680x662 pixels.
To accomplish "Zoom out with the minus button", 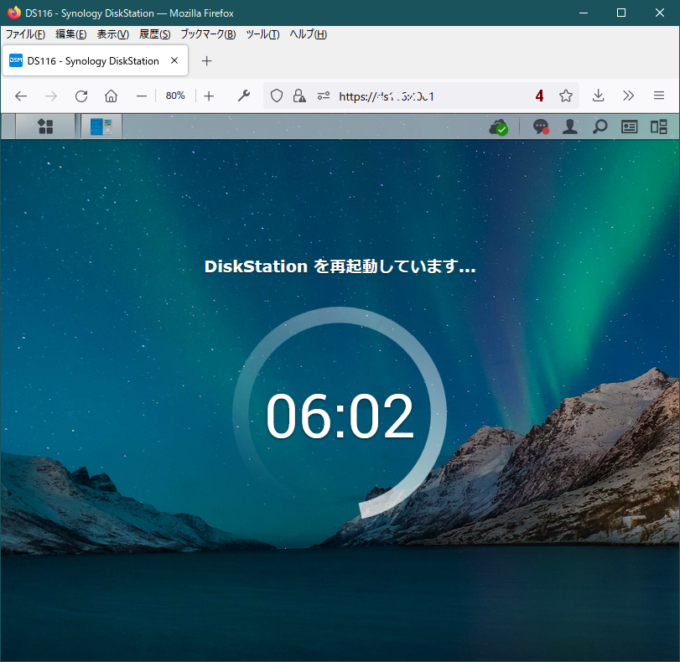I will pyautogui.click(x=142, y=96).
